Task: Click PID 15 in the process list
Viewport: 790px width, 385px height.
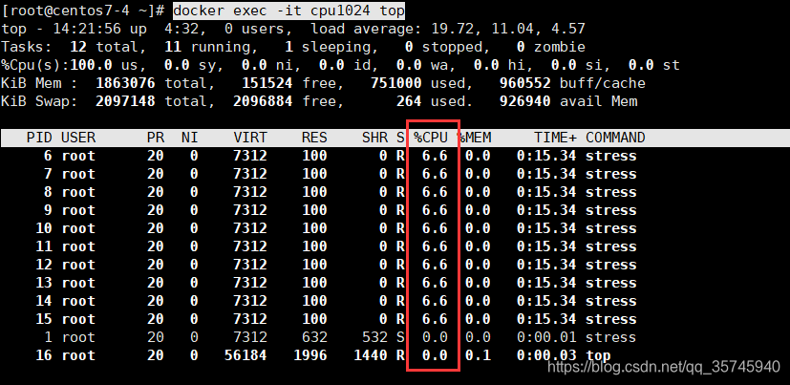Action: click(44, 319)
